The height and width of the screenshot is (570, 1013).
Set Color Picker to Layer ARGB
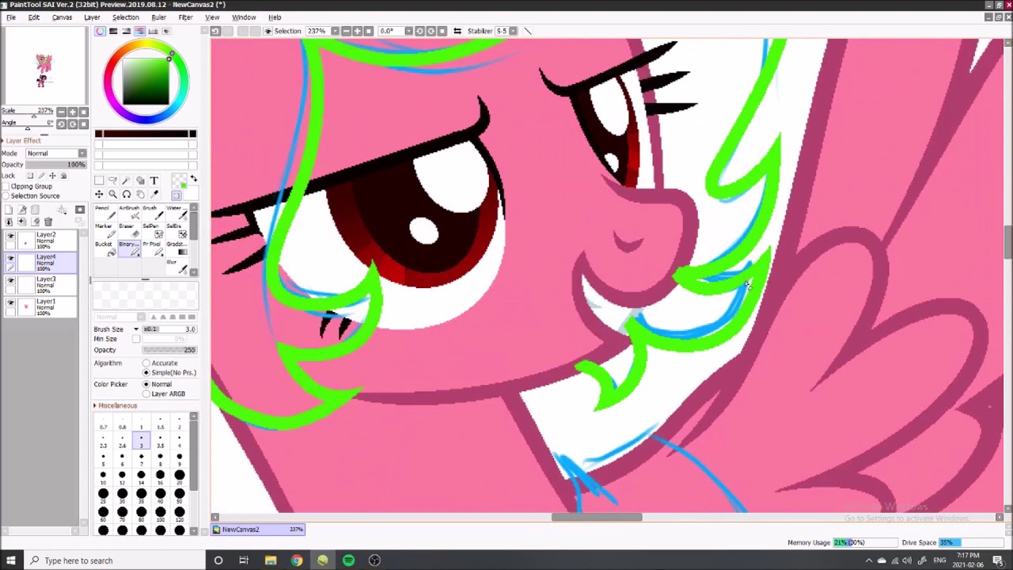pos(146,393)
